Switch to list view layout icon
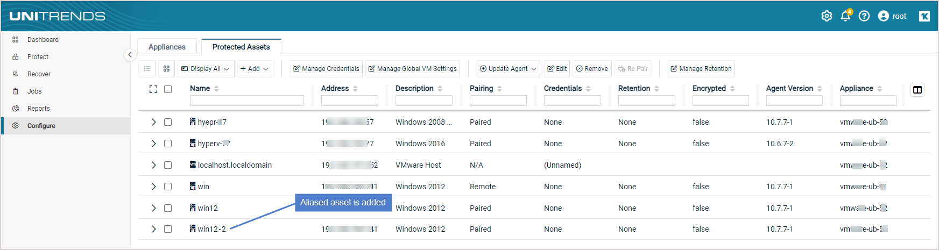Image resolution: width=939 pixels, height=250 pixels. [x=147, y=69]
